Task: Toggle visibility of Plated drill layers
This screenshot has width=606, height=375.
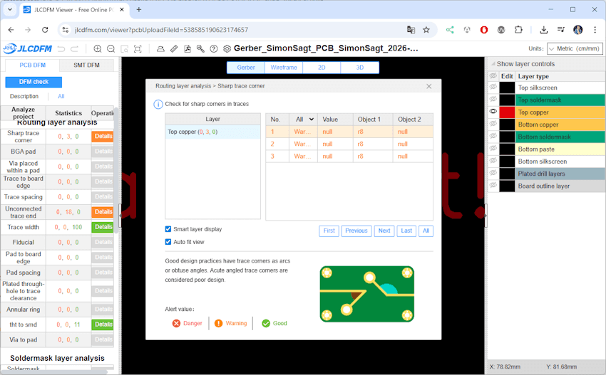Action: coord(493,174)
